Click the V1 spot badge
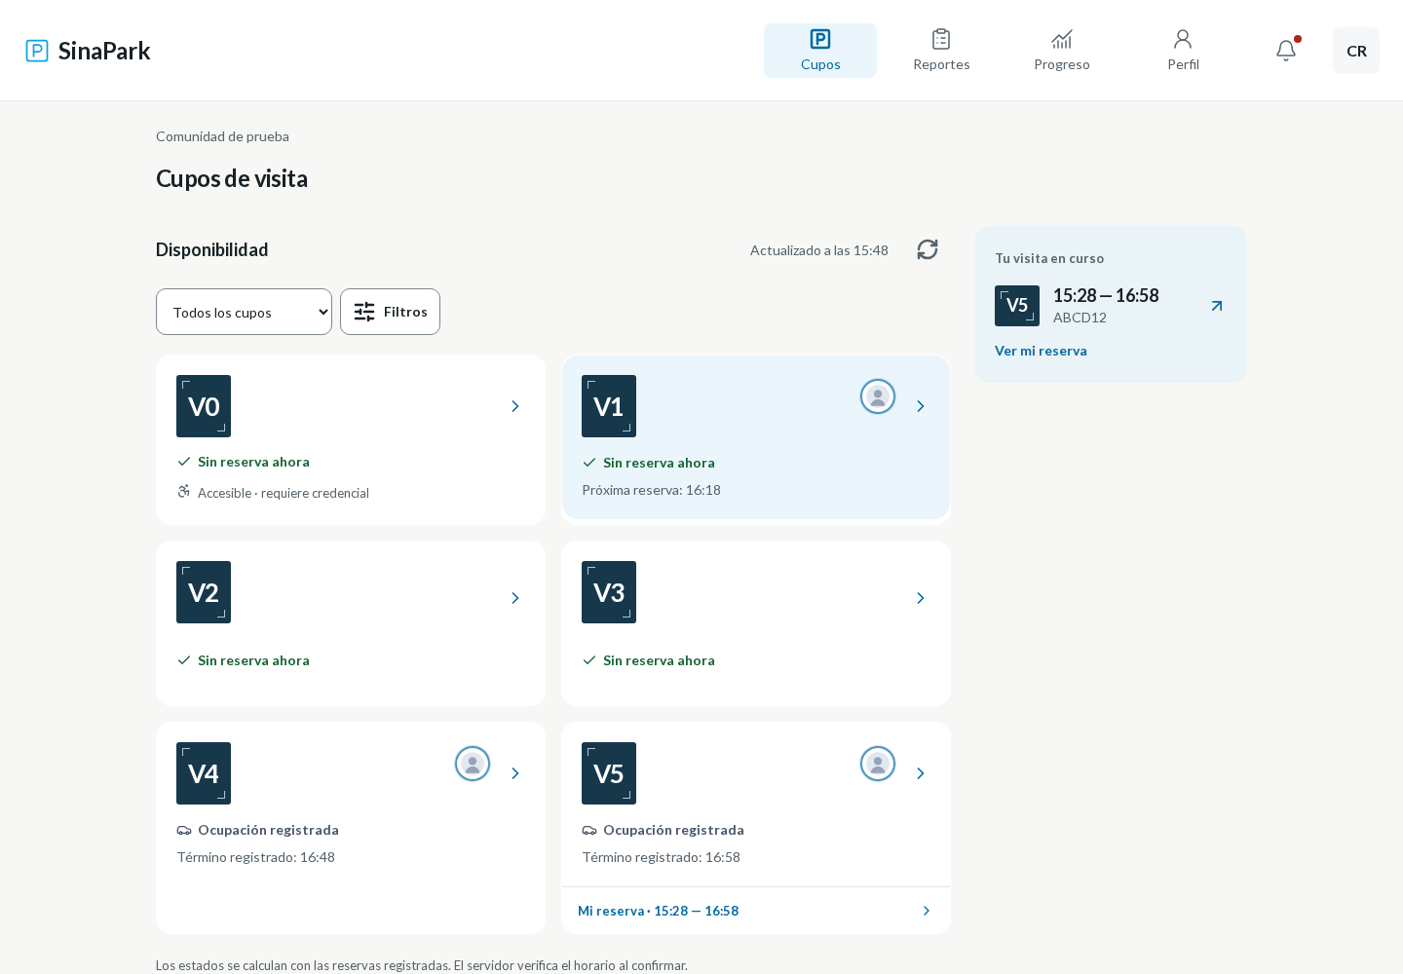 [609, 406]
